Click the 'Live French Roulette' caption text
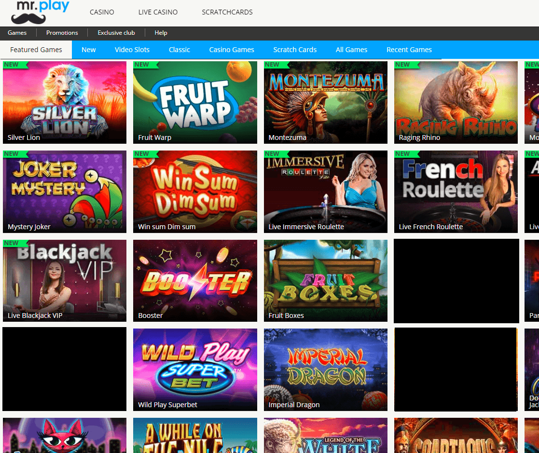 (x=431, y=227)
